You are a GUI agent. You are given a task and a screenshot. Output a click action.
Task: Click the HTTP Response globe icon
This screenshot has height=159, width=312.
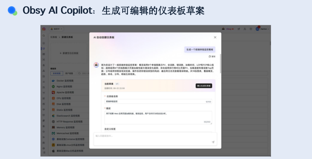point(53,121)
